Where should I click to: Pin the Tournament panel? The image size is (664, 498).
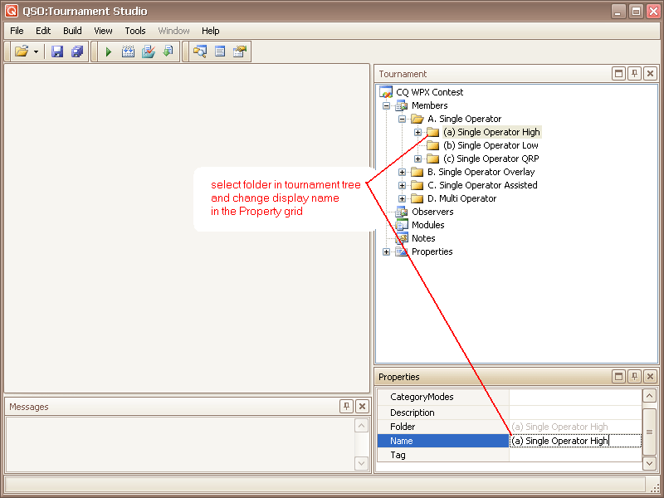(635, 74)
